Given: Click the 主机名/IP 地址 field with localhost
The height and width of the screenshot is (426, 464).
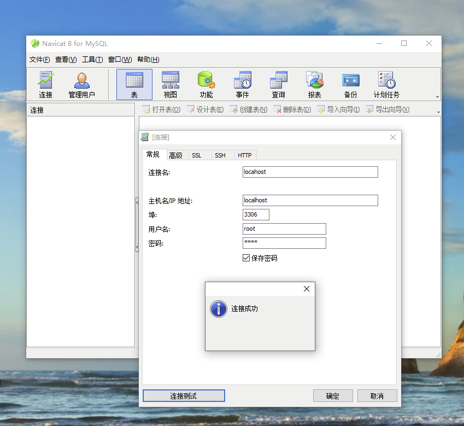Looking at the screenshot, I should (x=310, y=200).
